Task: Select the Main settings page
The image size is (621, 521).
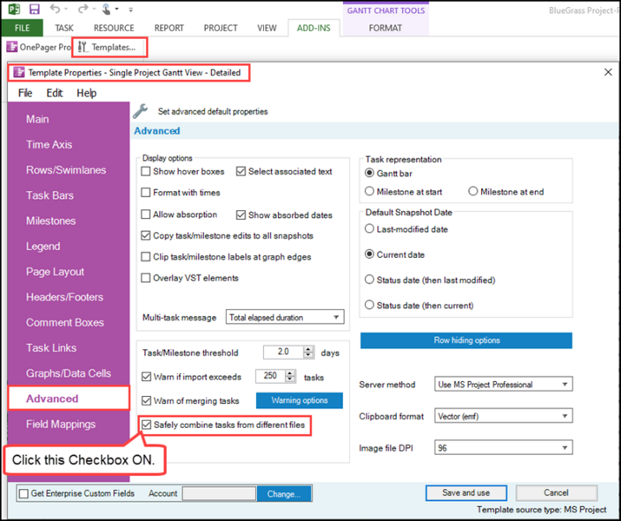Action: coord(37,119)
